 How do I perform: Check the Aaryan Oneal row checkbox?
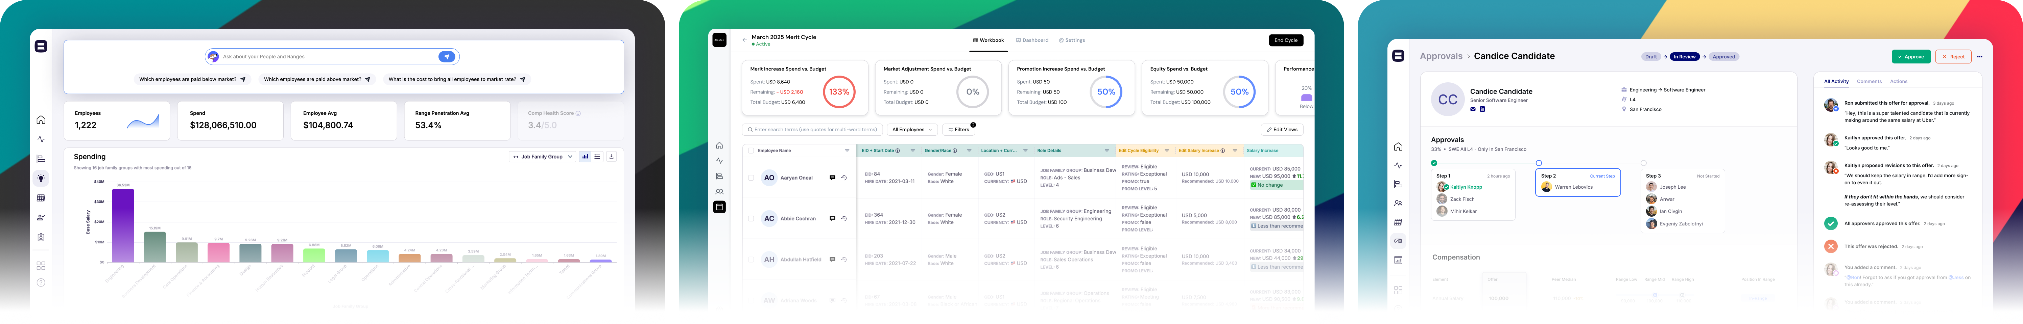(751, 178)
